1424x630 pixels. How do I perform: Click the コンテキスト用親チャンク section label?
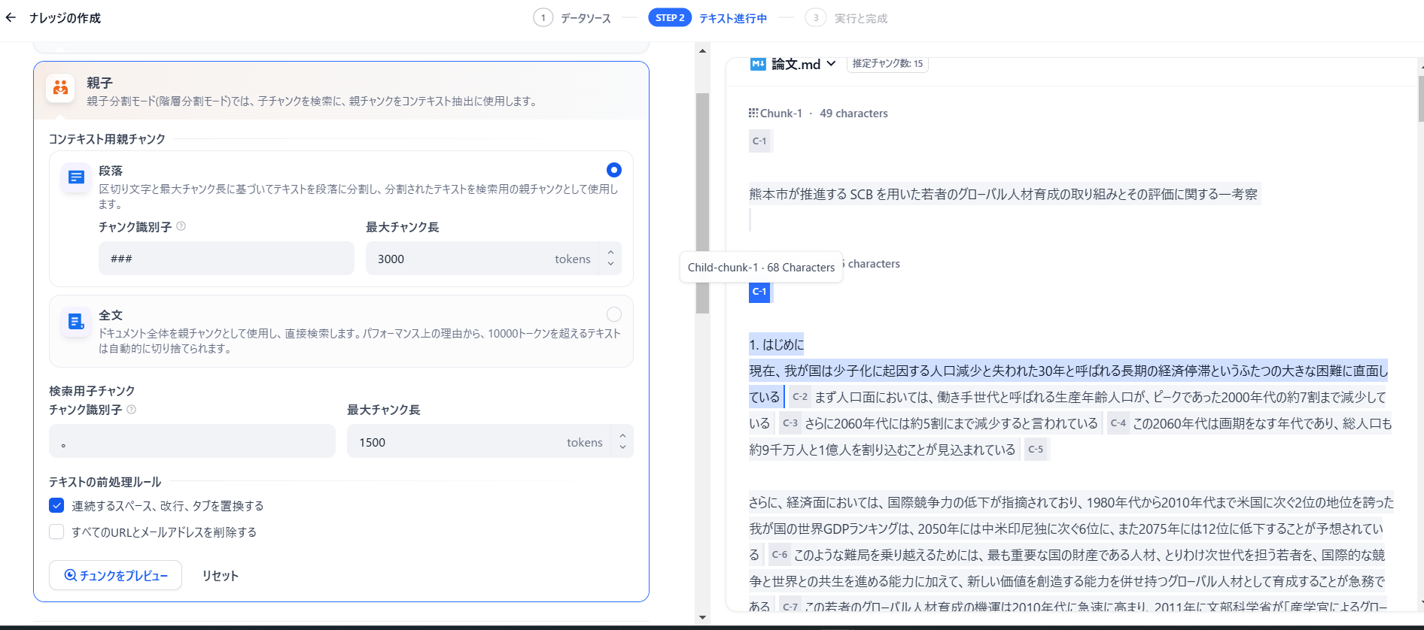pyautogui.click(x=107, y=139)
